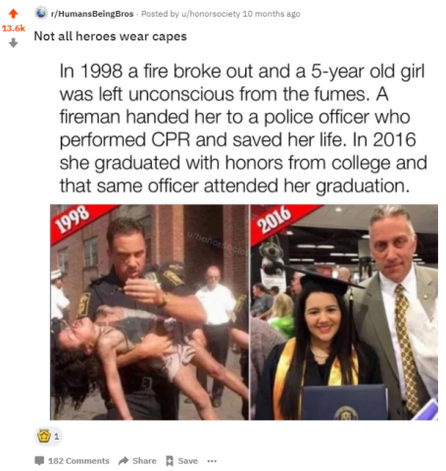Viewport: 446px width, 471px height.
Task: Click the 10 months ago timestamp
Action: [x=272, y=14]
